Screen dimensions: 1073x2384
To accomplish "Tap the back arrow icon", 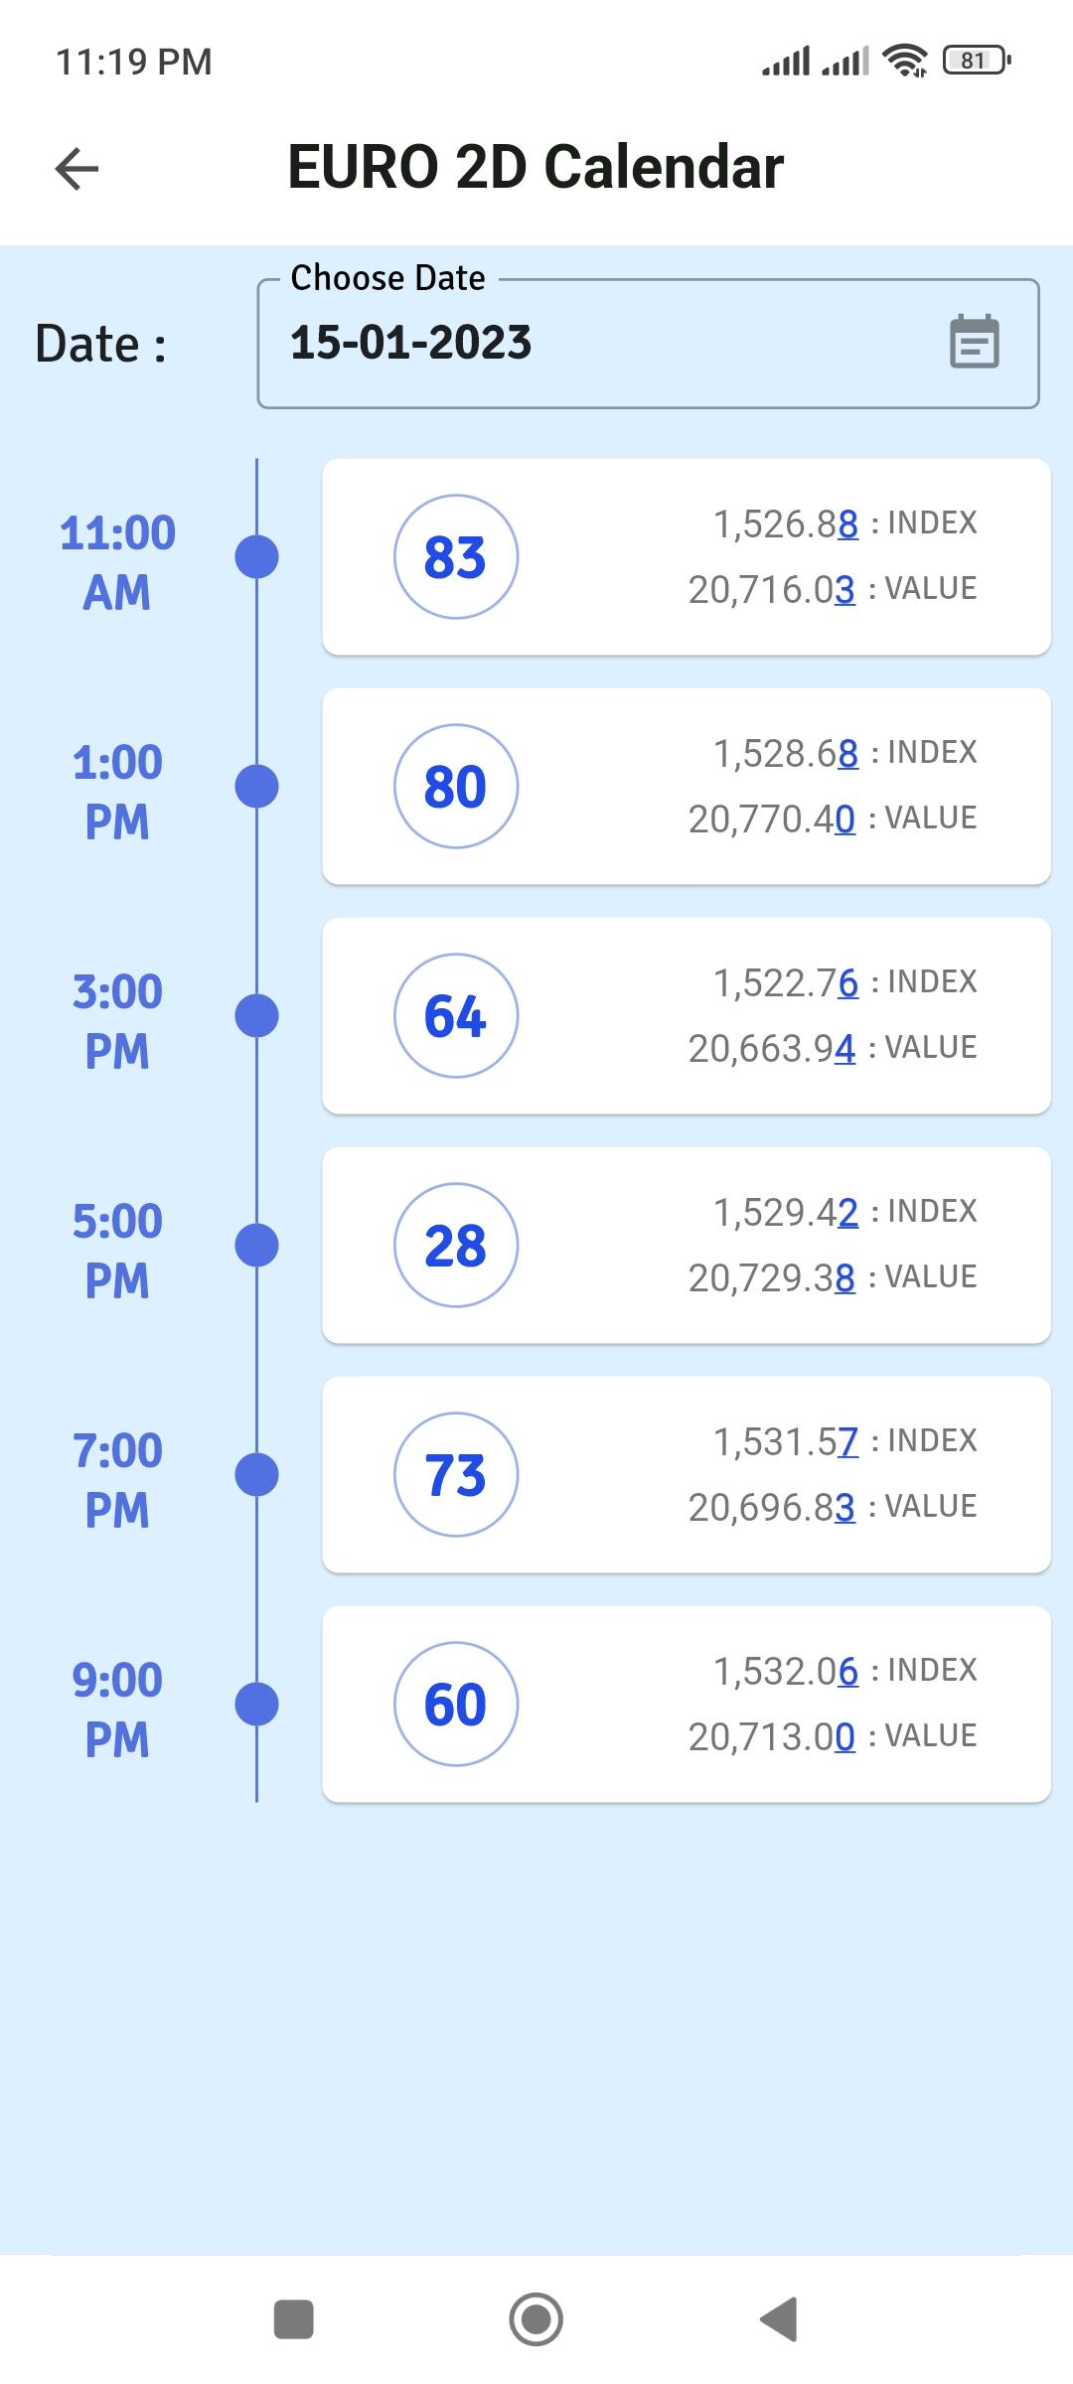I will coord(77,168).
